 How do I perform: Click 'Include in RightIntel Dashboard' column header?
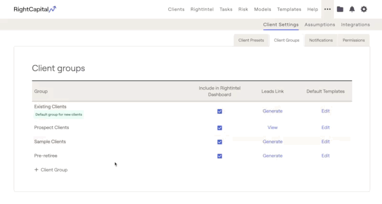[x=220, y=91]
